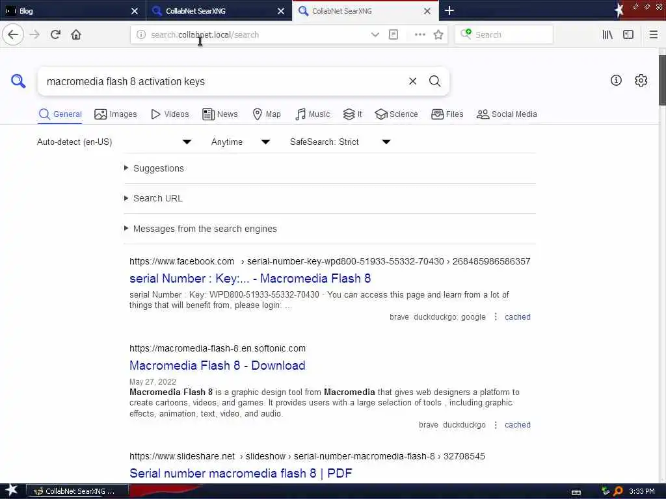Click the 3:33 PM taskbar clock
The image size is (666, 499).
(641, 491)
